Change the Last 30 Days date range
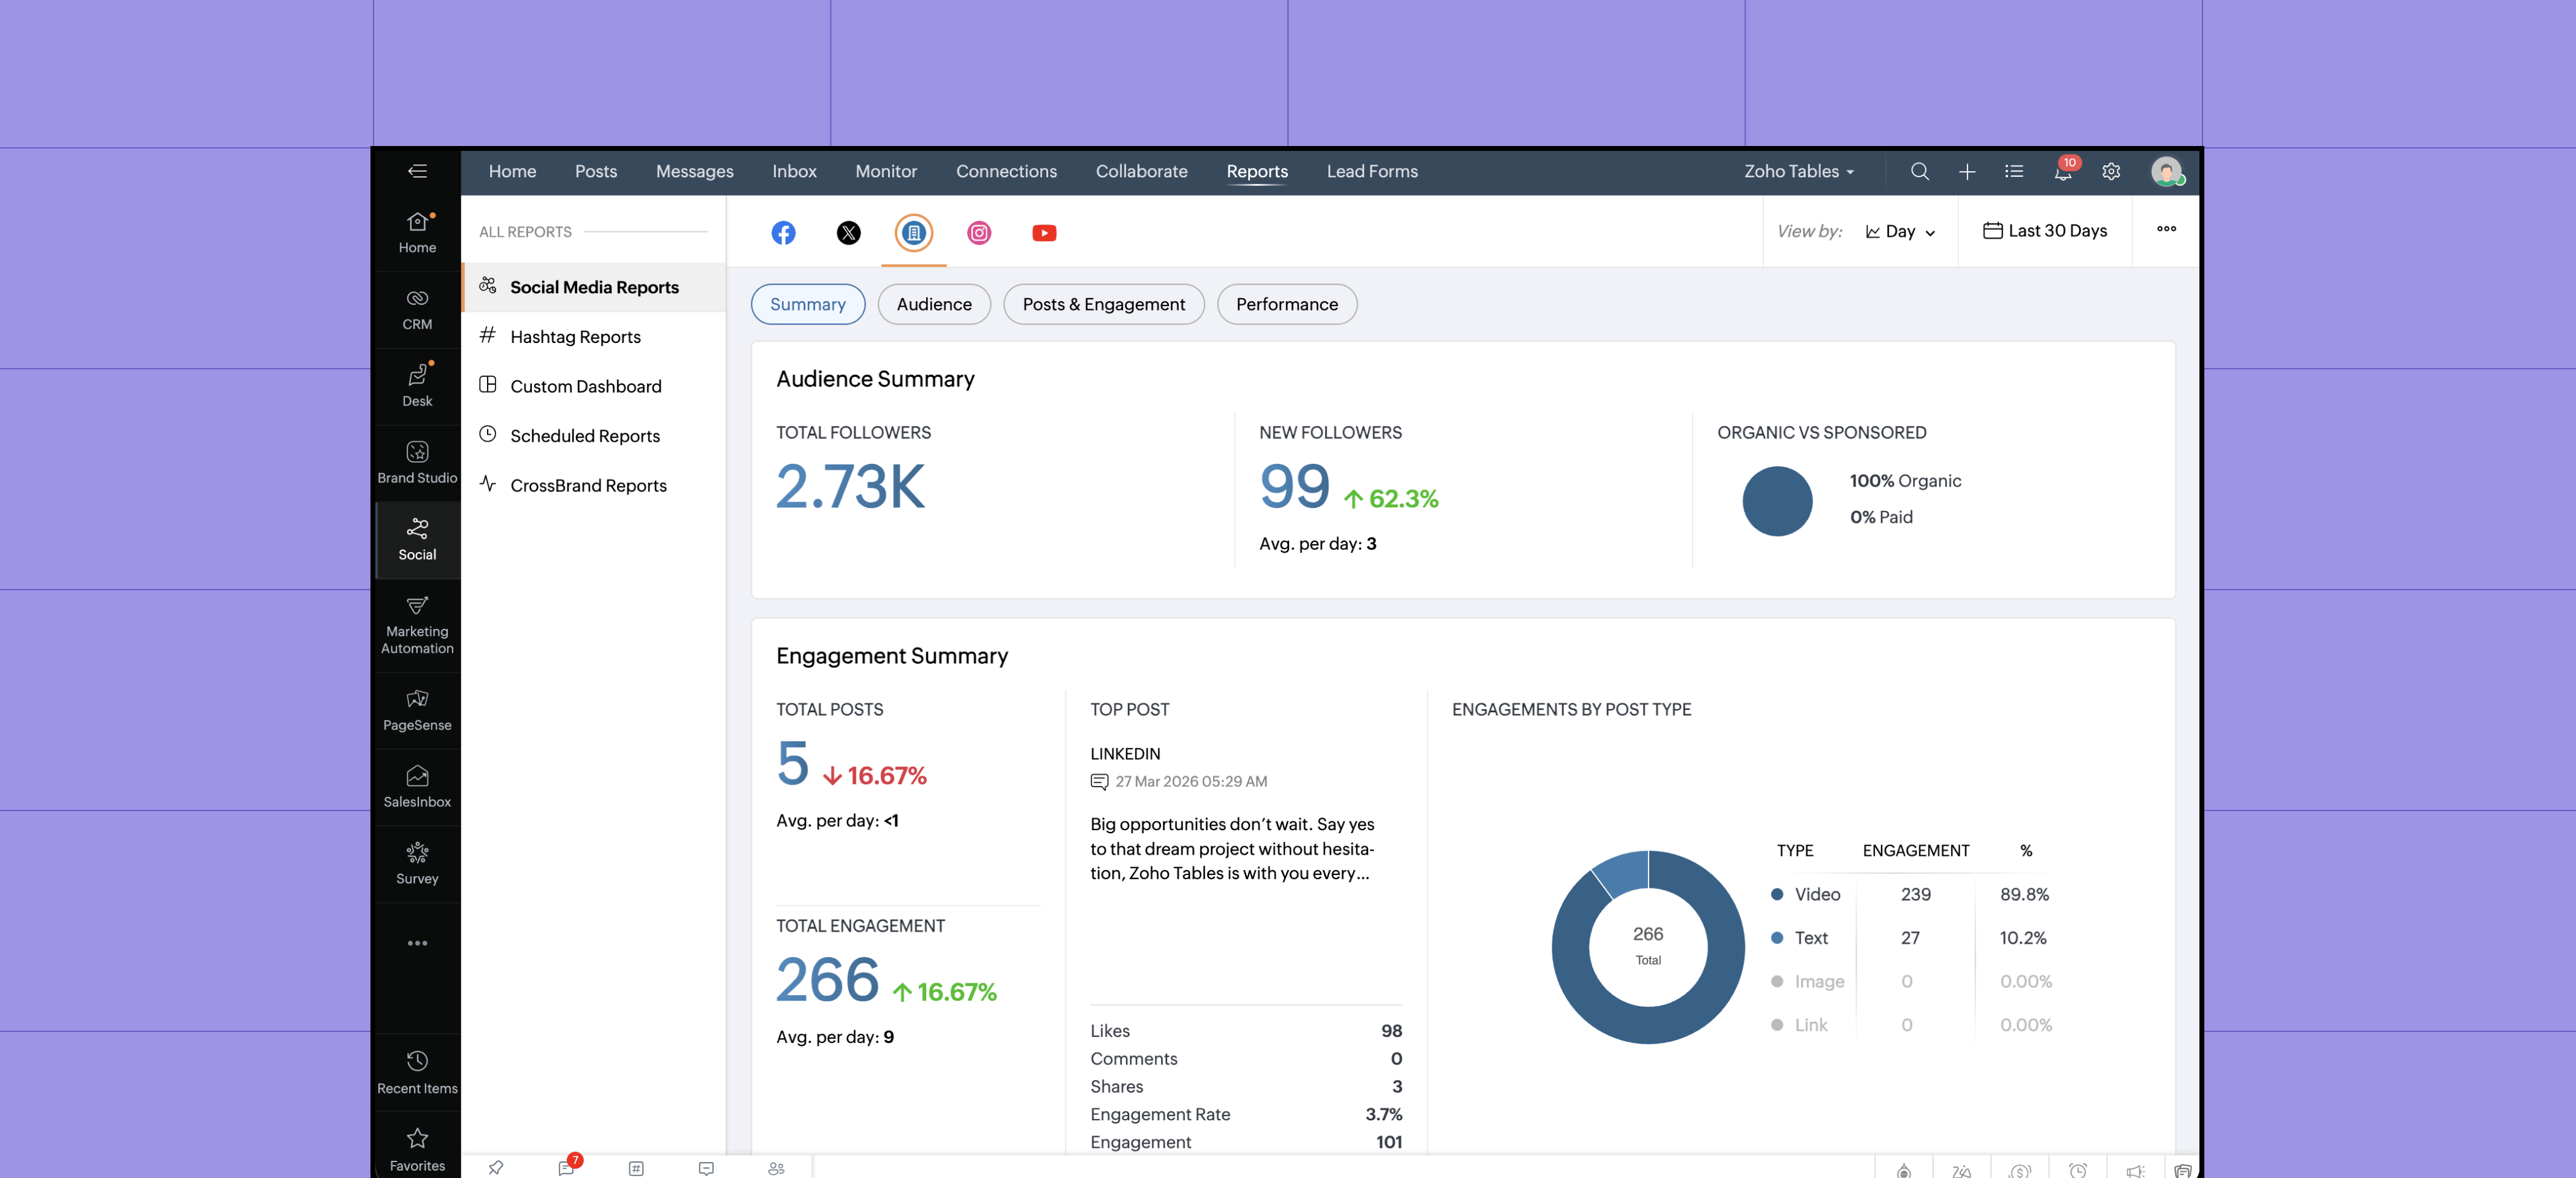This screenshot has width=2576, height=1178. [x=2045, y=230]
